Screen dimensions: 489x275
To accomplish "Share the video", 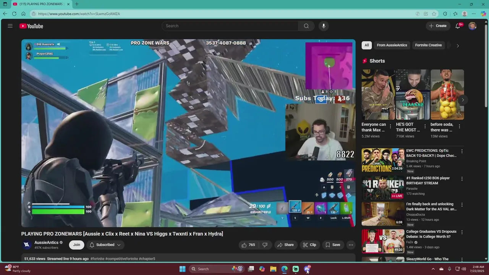I will [285, 245].
